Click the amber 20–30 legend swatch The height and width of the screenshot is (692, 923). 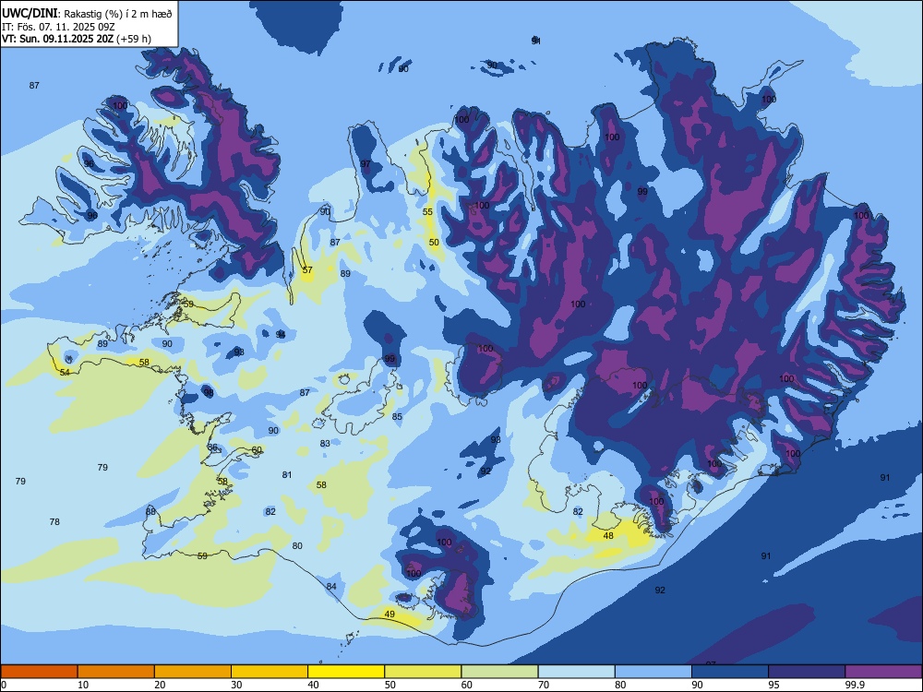tap(193, 672)
